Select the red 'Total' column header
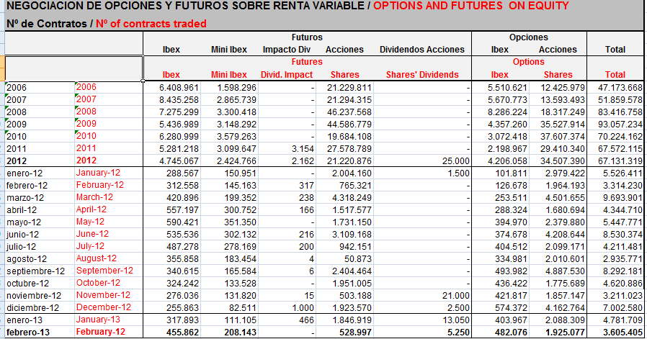647x339 pixels. (x=615, y=74)
